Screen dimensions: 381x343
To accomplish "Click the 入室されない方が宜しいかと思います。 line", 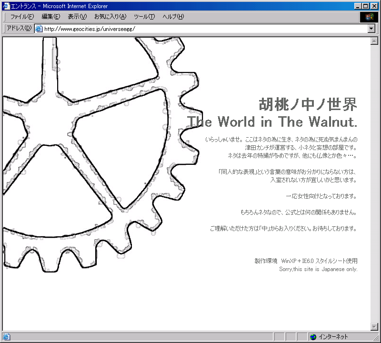I will tap(313, 180).
